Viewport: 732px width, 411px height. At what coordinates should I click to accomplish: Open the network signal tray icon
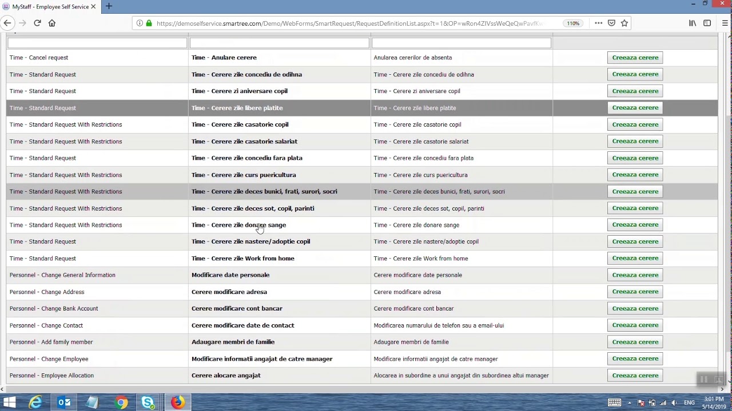coord(663,402)
